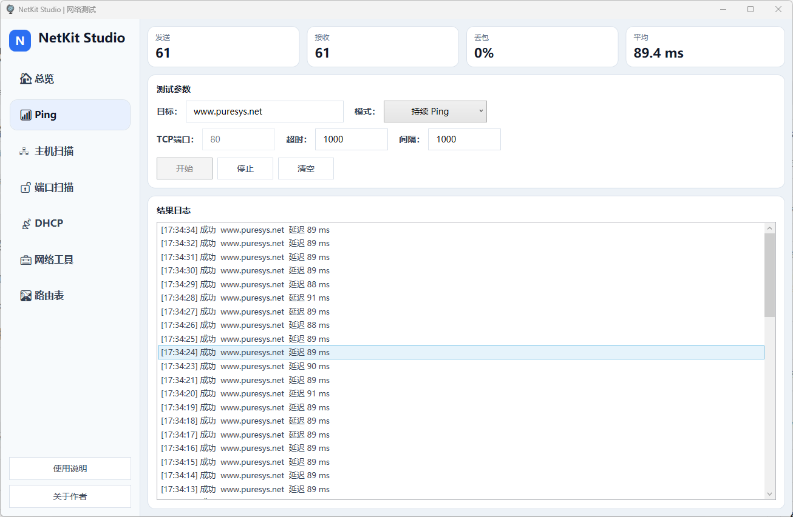Viewport: 793px width, 517px height.
Task: Click the results log scrollbar thumb
Action: (x=770, y=275)
